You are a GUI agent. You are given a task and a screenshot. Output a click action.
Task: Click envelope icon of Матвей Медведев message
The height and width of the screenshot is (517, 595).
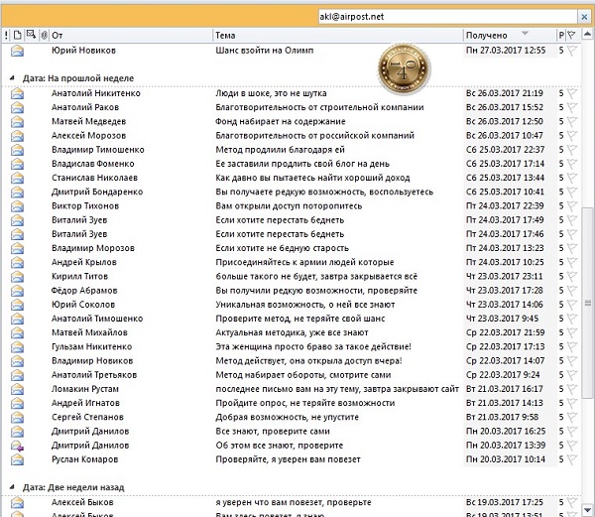(17, 121)
